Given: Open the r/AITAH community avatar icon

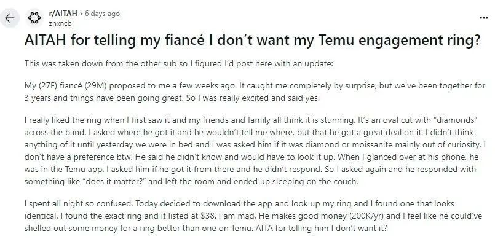Looking at the screenshot, I should click(x=34, y=18).
